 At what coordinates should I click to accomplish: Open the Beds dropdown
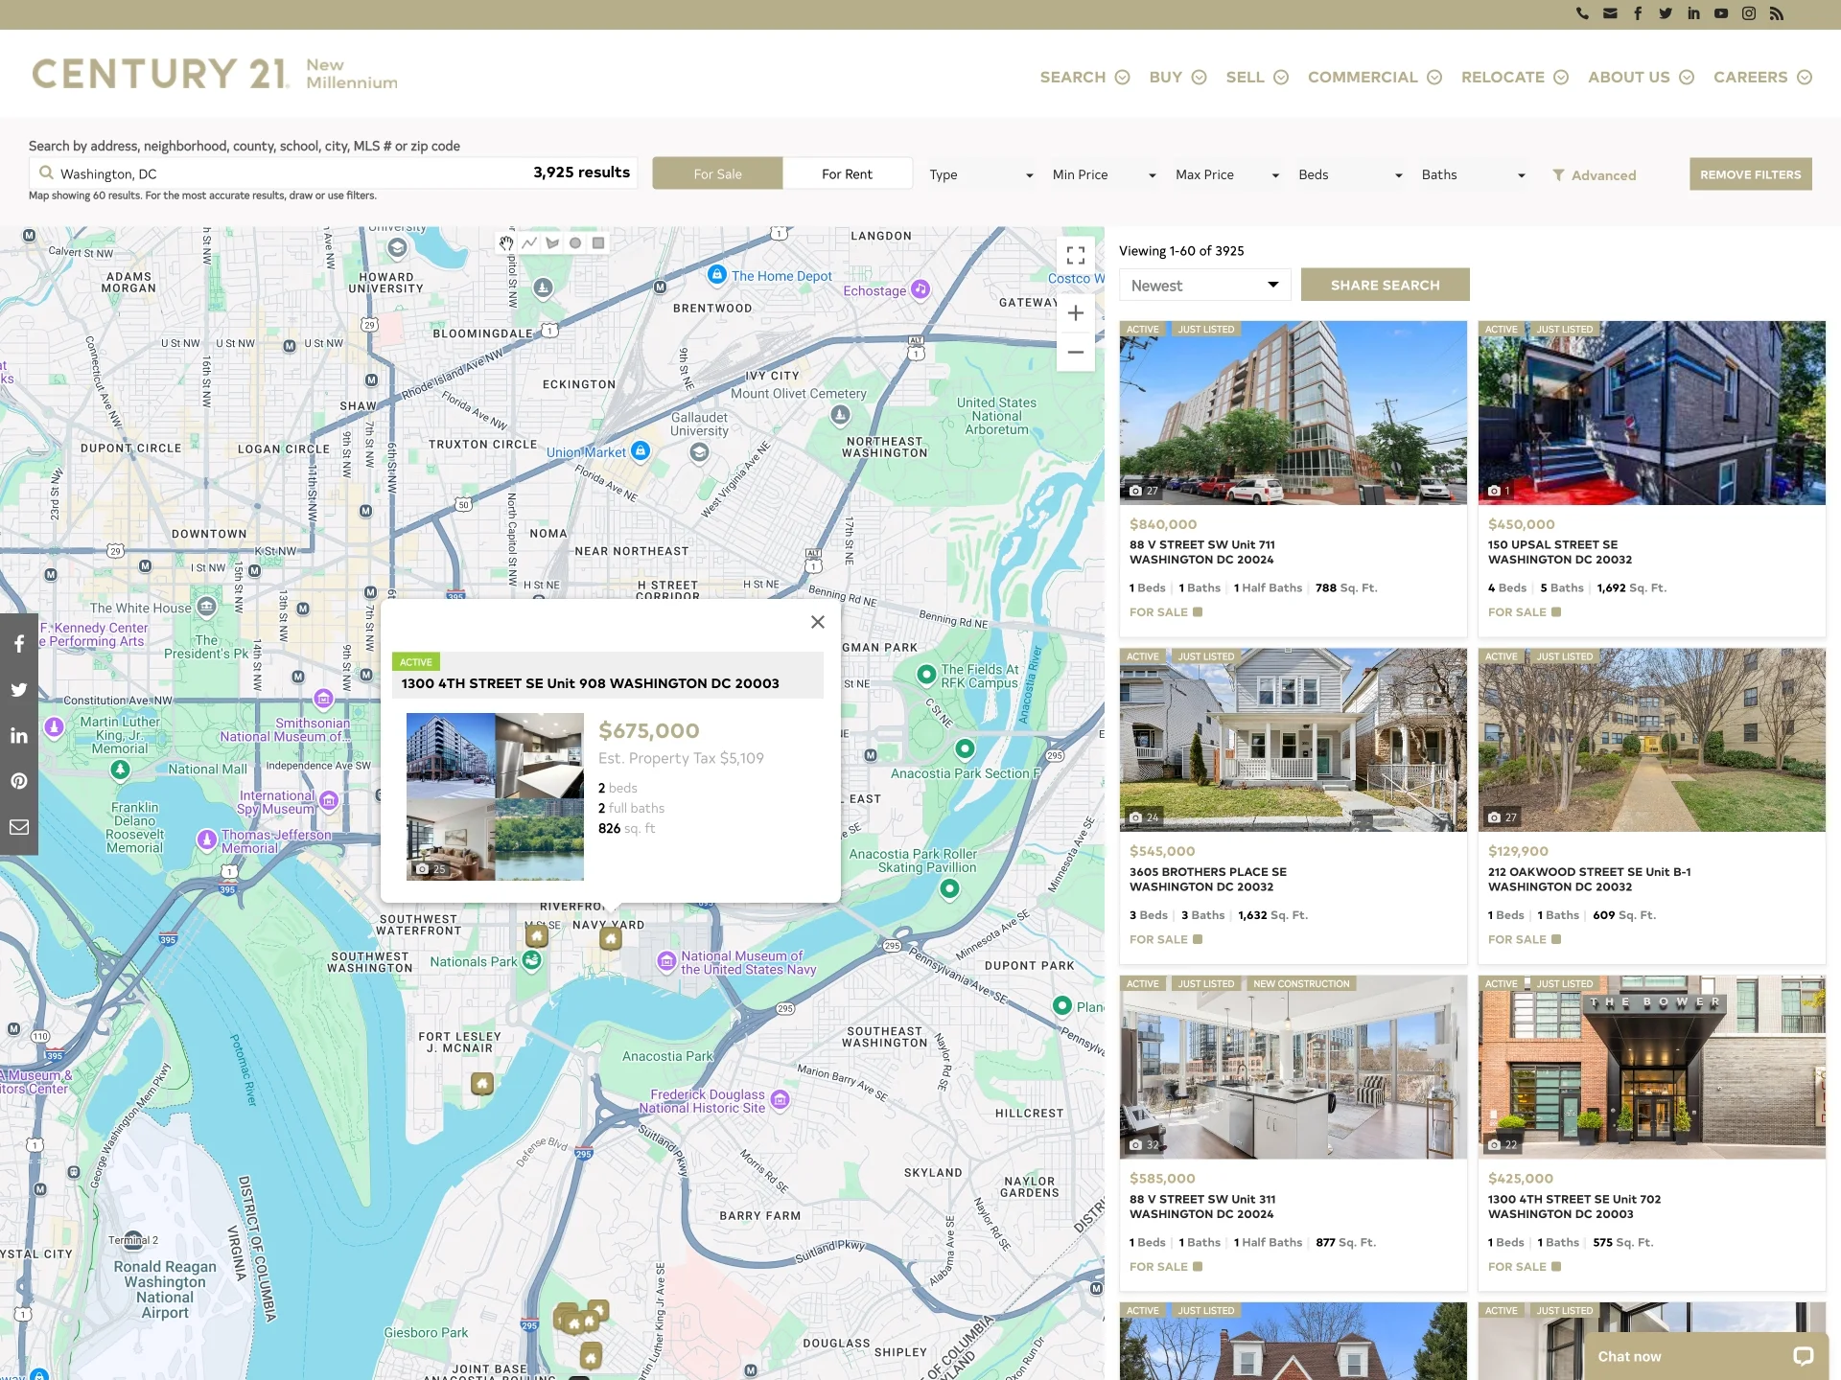(1350, 174)
